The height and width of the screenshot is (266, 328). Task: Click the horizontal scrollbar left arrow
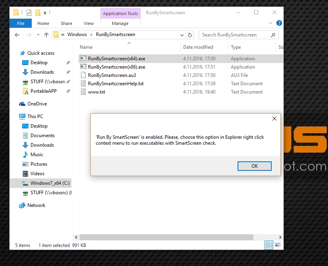[76, 237]
